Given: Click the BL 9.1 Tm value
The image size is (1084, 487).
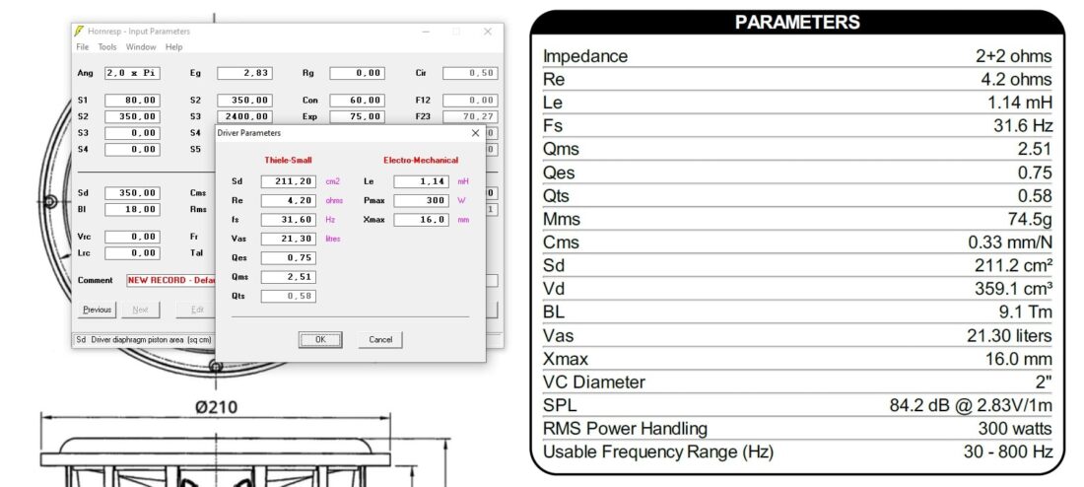Looking at the screenshot, I should 1025,313.
